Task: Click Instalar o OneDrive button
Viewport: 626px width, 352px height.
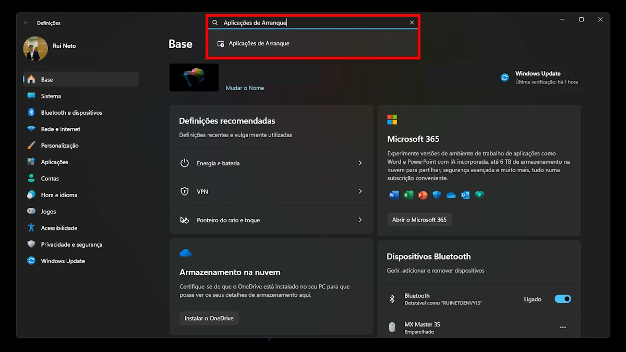Action: pos(209,318)
